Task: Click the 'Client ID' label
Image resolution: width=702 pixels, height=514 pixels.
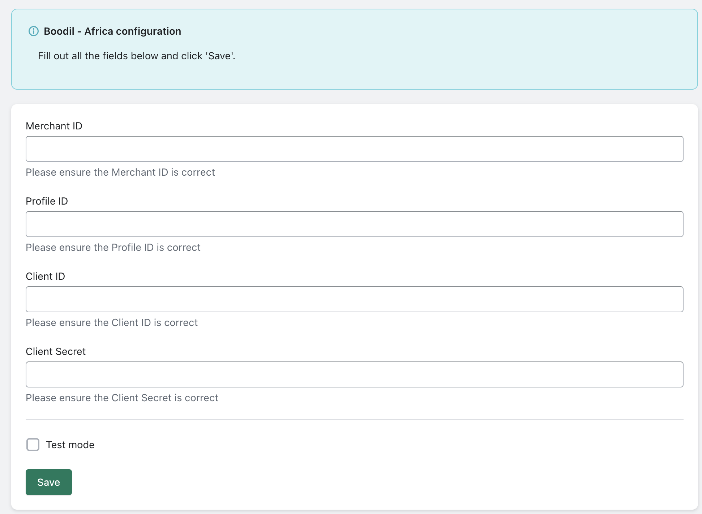Action: [x=45, y=276]
